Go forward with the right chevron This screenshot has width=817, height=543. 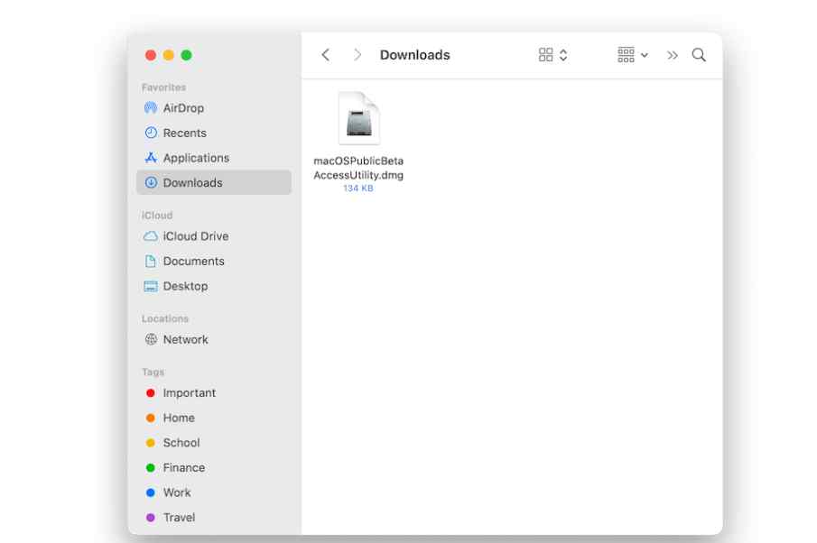pos(357,55)
